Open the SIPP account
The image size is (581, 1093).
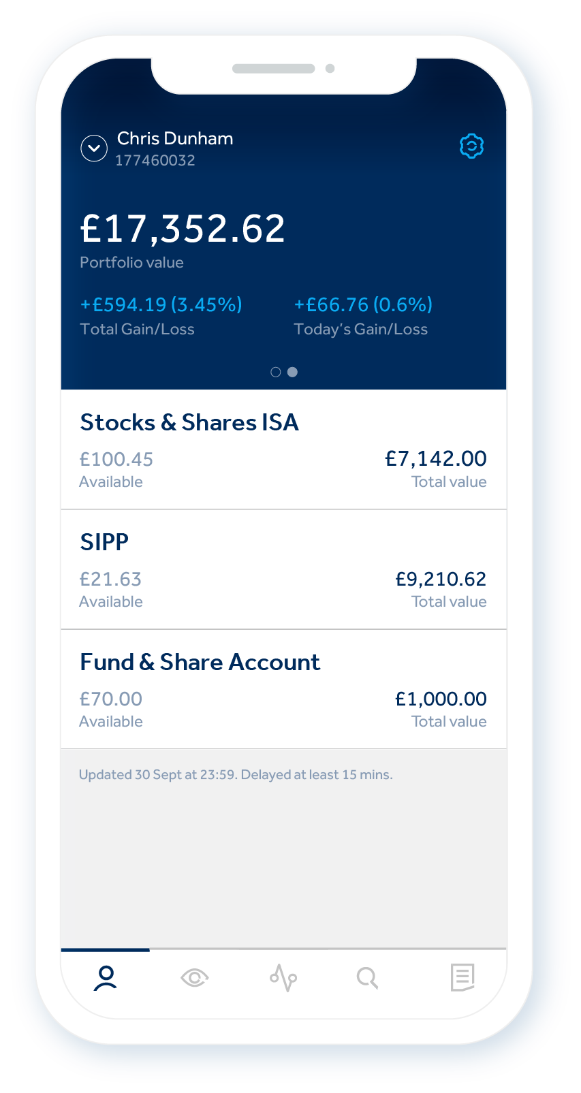pyautogui.click(x=104, y=542)
